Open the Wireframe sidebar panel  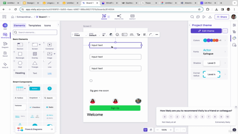click(x=5, y=36)
